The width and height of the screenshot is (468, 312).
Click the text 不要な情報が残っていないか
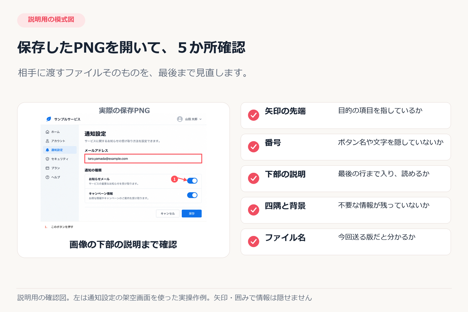pyautogui.click(x=384, y=206)
